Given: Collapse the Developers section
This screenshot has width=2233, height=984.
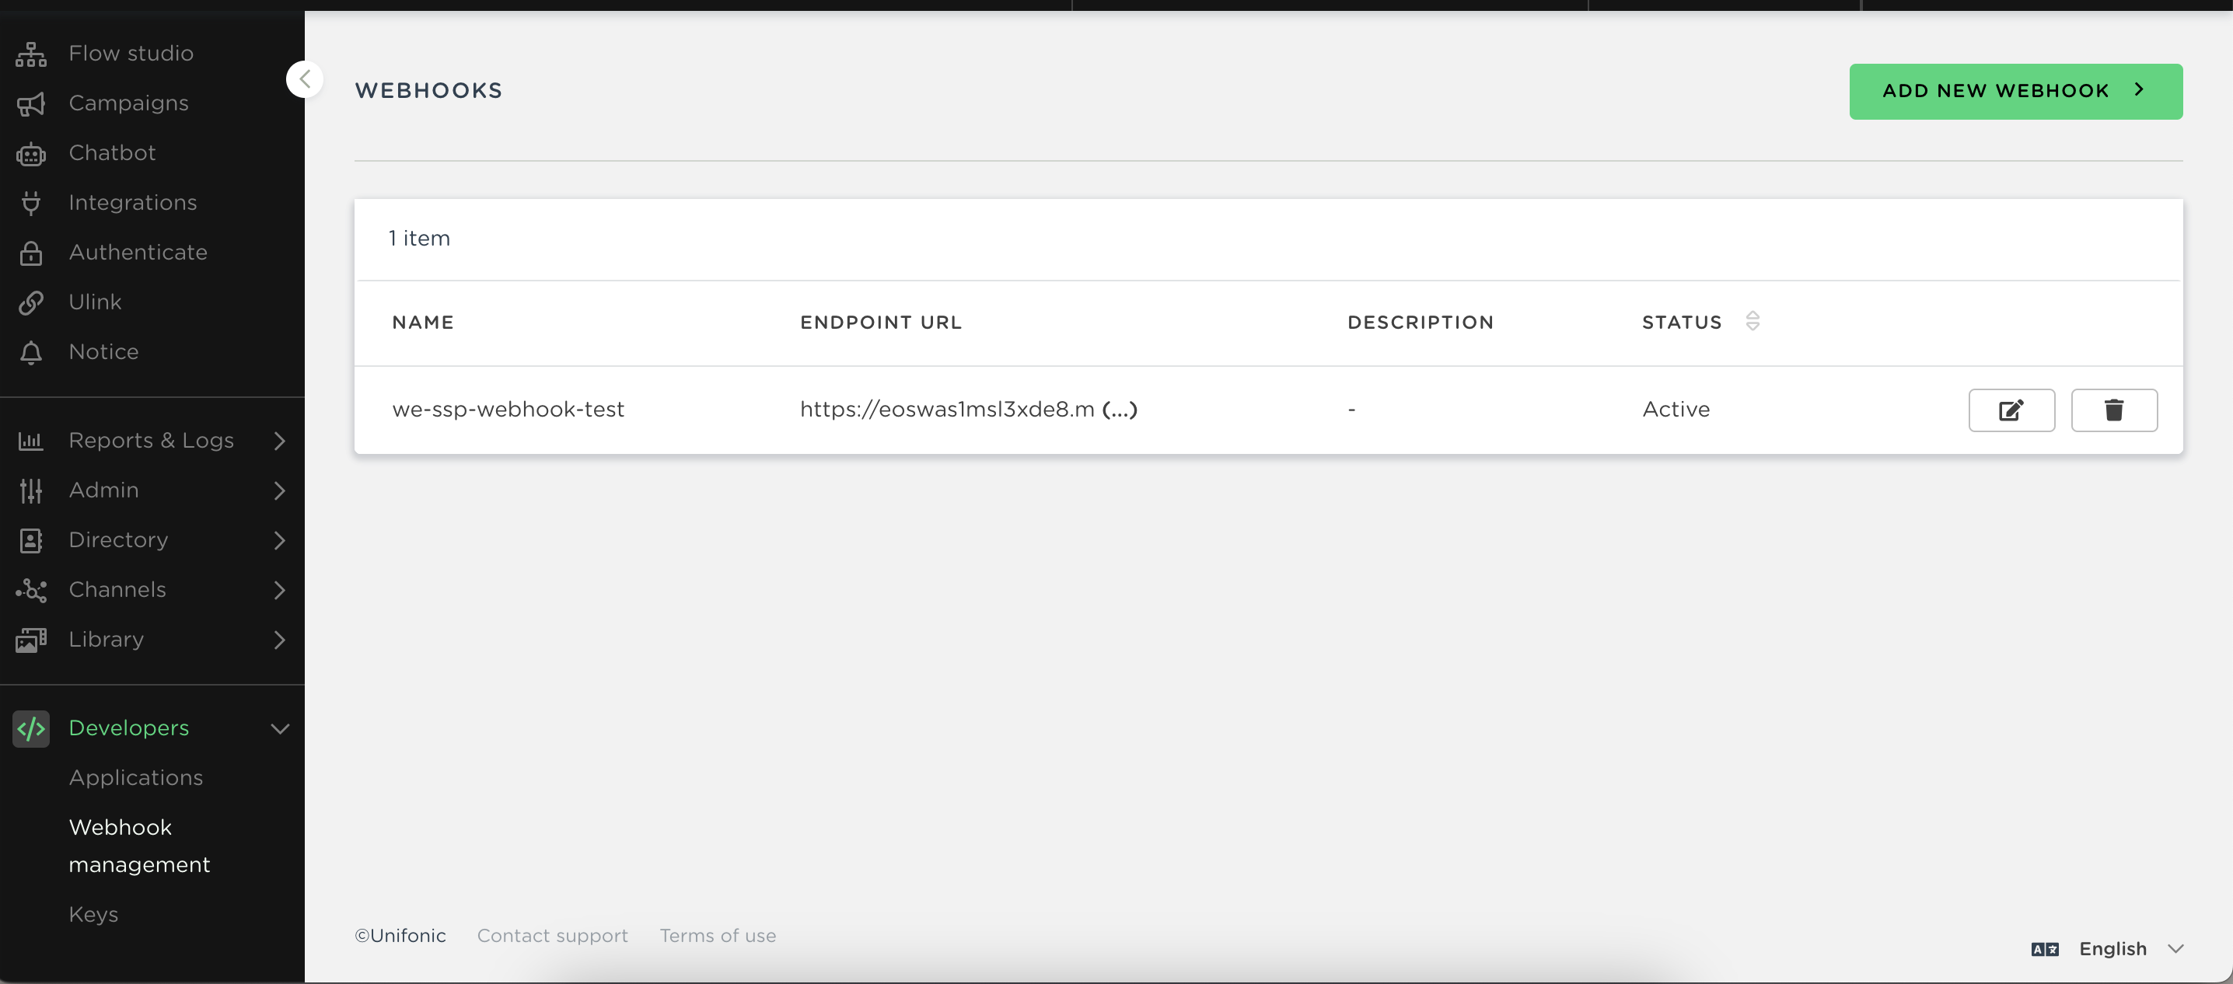Looking at the screenshot, I should tap(279, 728).
